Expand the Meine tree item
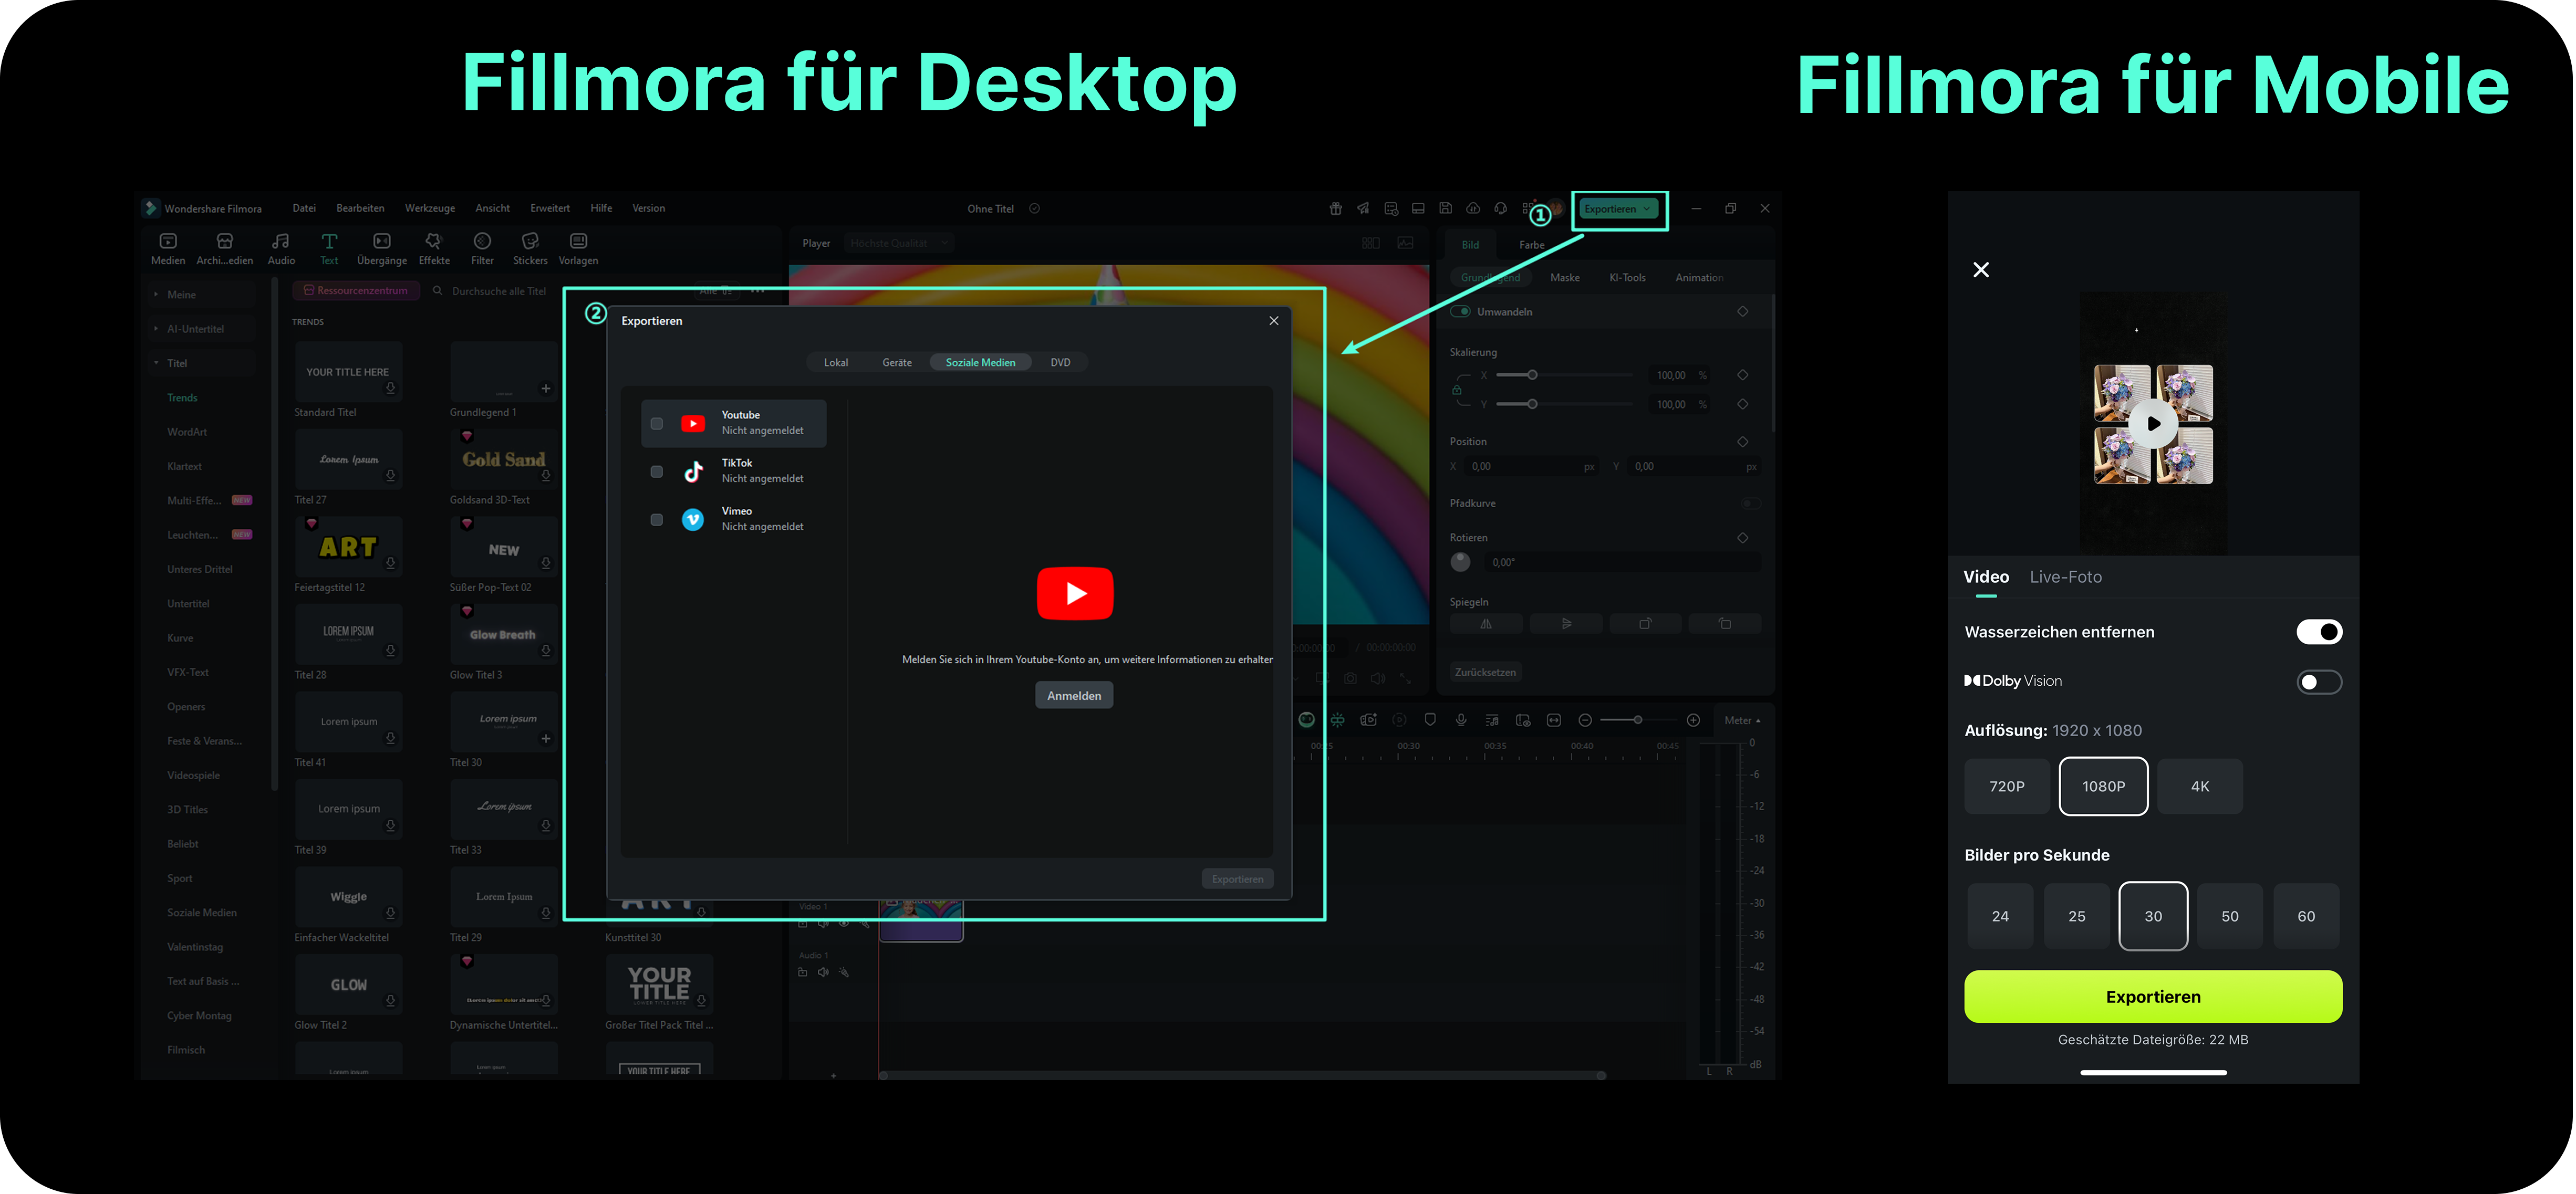2576x1194 pixels. [156, 295]
